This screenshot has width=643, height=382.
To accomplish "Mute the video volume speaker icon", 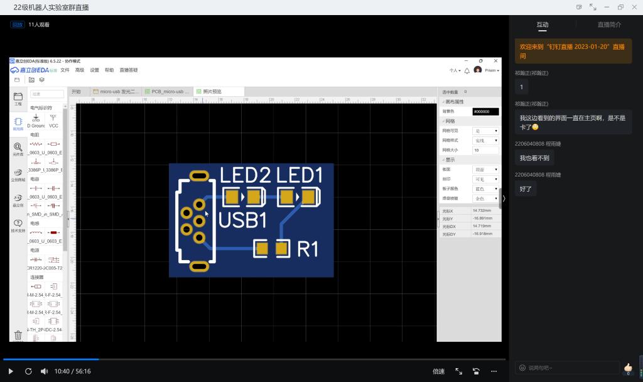I will point(45,371).
